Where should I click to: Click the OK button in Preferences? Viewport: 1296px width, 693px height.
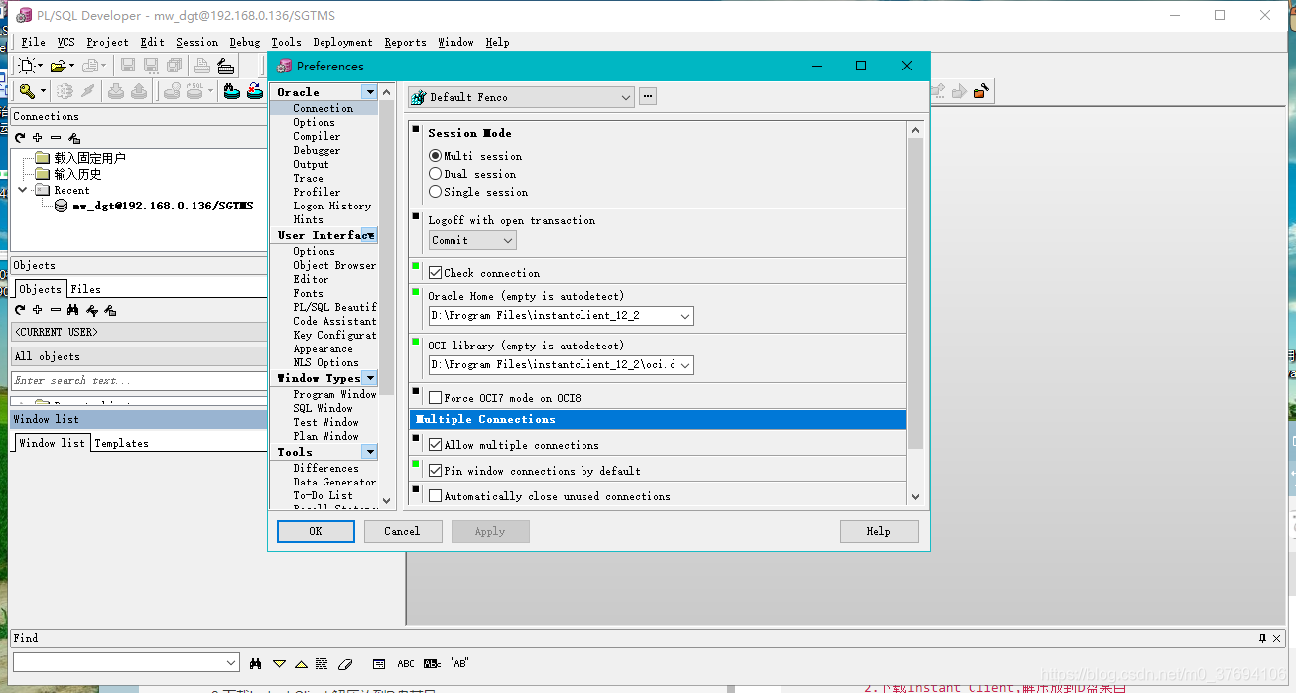pos(316,531)
